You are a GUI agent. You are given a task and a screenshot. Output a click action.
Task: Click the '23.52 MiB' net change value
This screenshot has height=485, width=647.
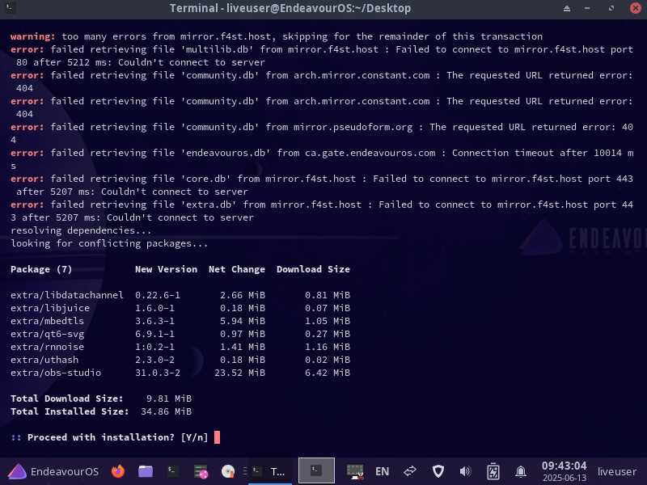click(x=239, y=373)
